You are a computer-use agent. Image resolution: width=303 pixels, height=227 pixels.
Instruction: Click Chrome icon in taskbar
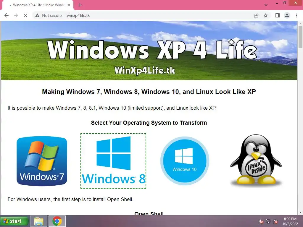[x=57, y=221]
